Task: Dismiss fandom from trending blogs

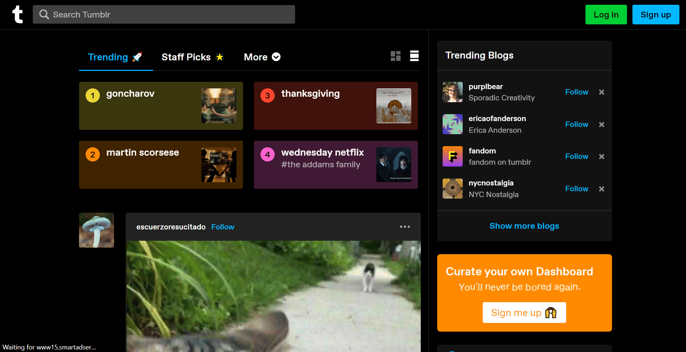Action: (x=601, y=156)
